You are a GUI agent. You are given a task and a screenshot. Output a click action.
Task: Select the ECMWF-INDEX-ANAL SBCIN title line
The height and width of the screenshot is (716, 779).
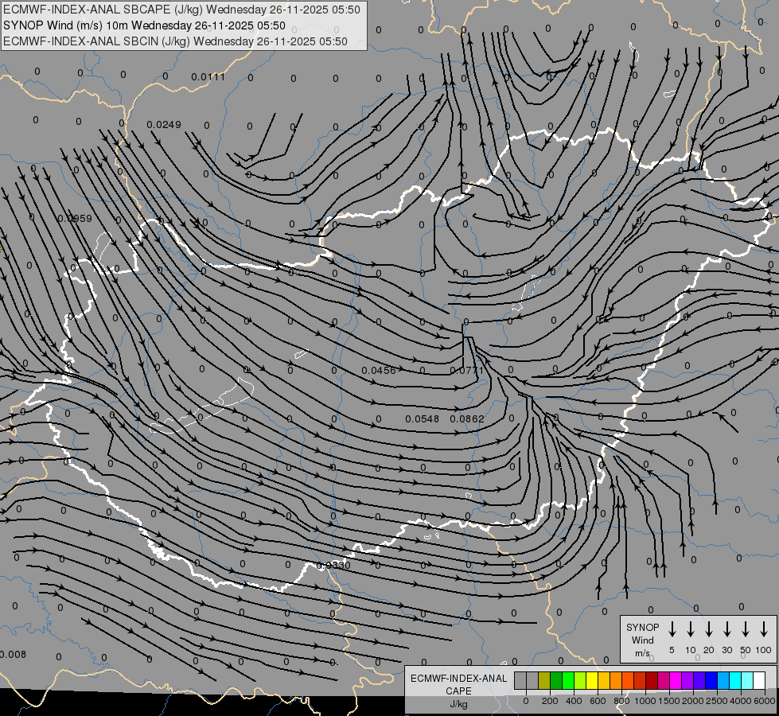pyautogui.click(x=176, y=41)
